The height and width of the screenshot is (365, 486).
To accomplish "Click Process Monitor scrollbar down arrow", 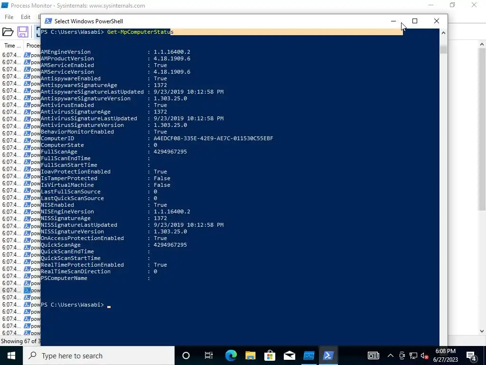I will [x=482, y=331].
